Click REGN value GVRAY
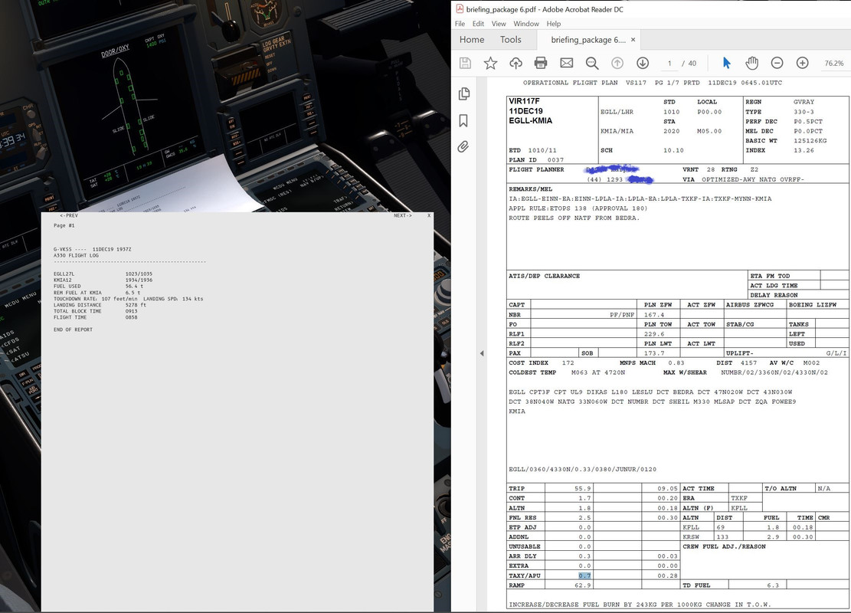This screenshot has height=613, width=851. coord(804,102)
